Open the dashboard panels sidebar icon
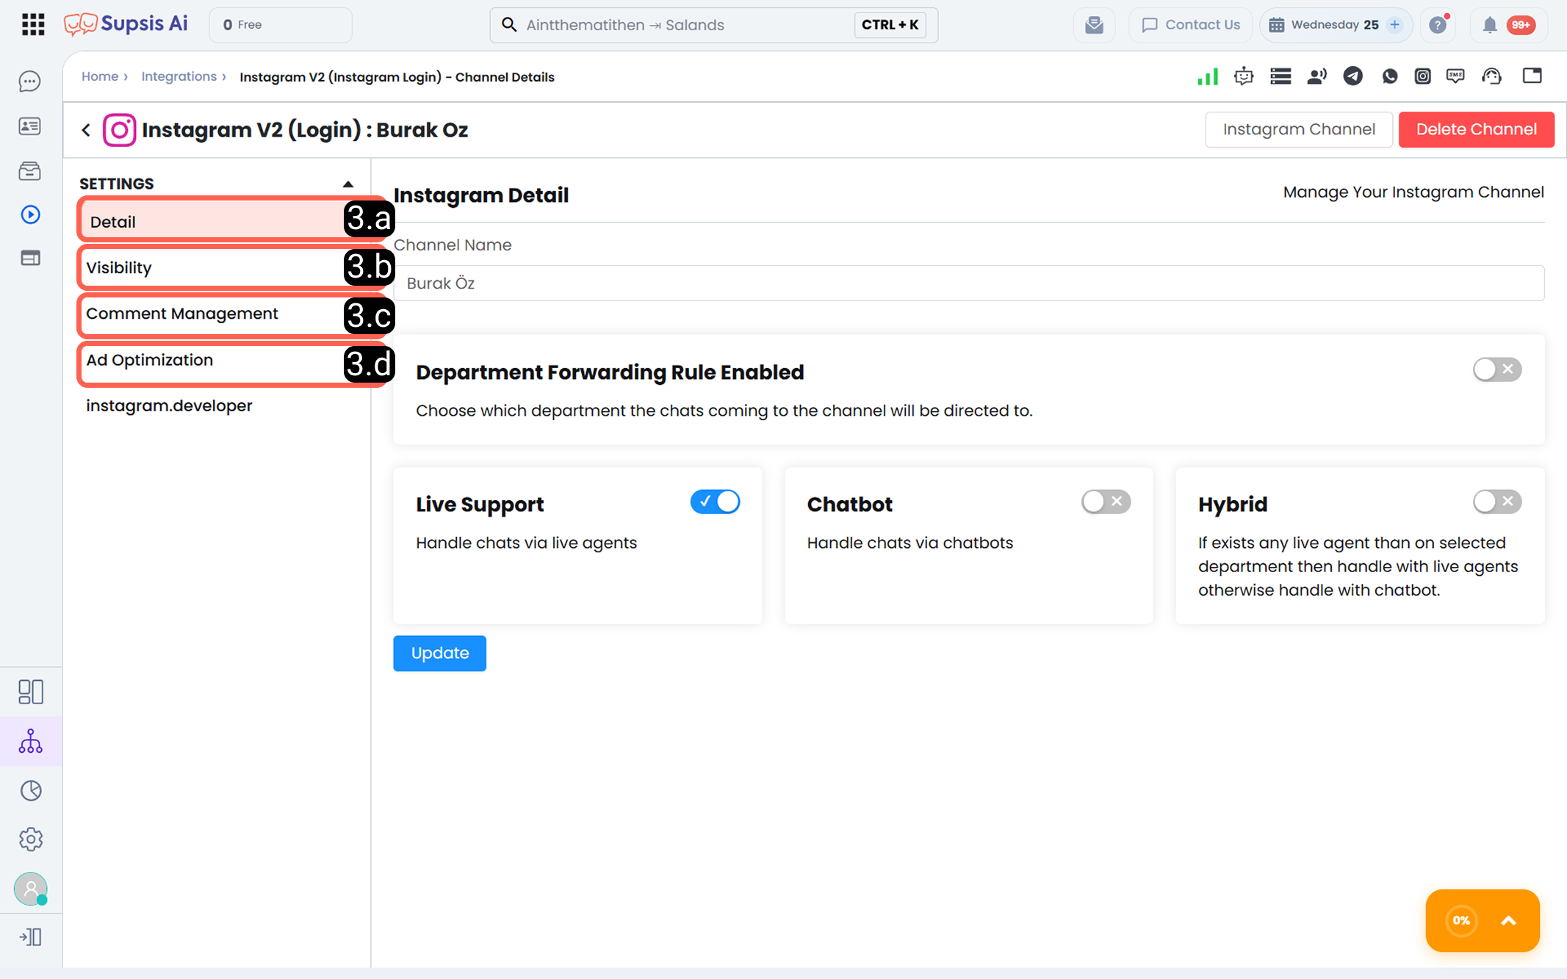 click(x=30, y=691)
